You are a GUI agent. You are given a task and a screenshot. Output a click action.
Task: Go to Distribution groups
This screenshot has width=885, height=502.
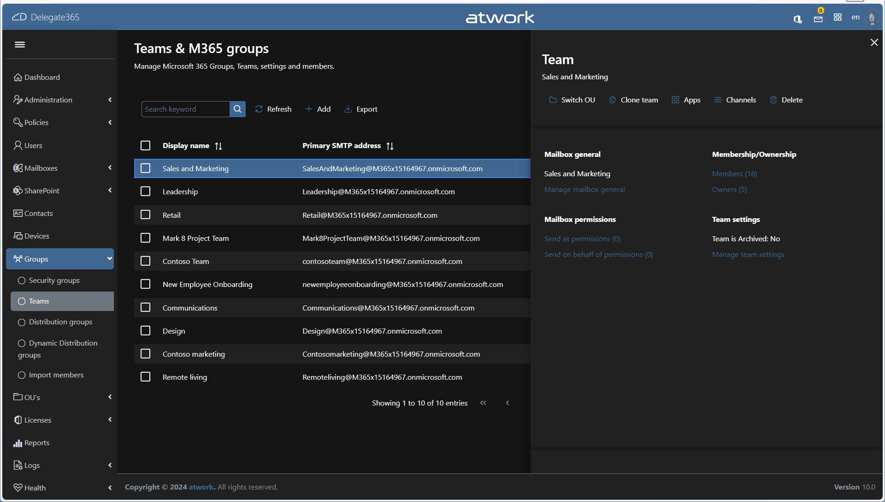coord(60,322)
